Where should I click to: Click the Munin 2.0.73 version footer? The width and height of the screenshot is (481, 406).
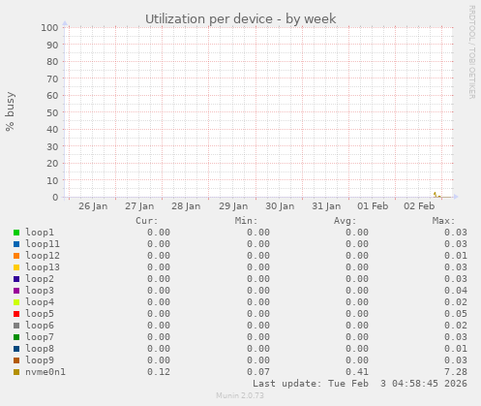[x=240, y=395]
